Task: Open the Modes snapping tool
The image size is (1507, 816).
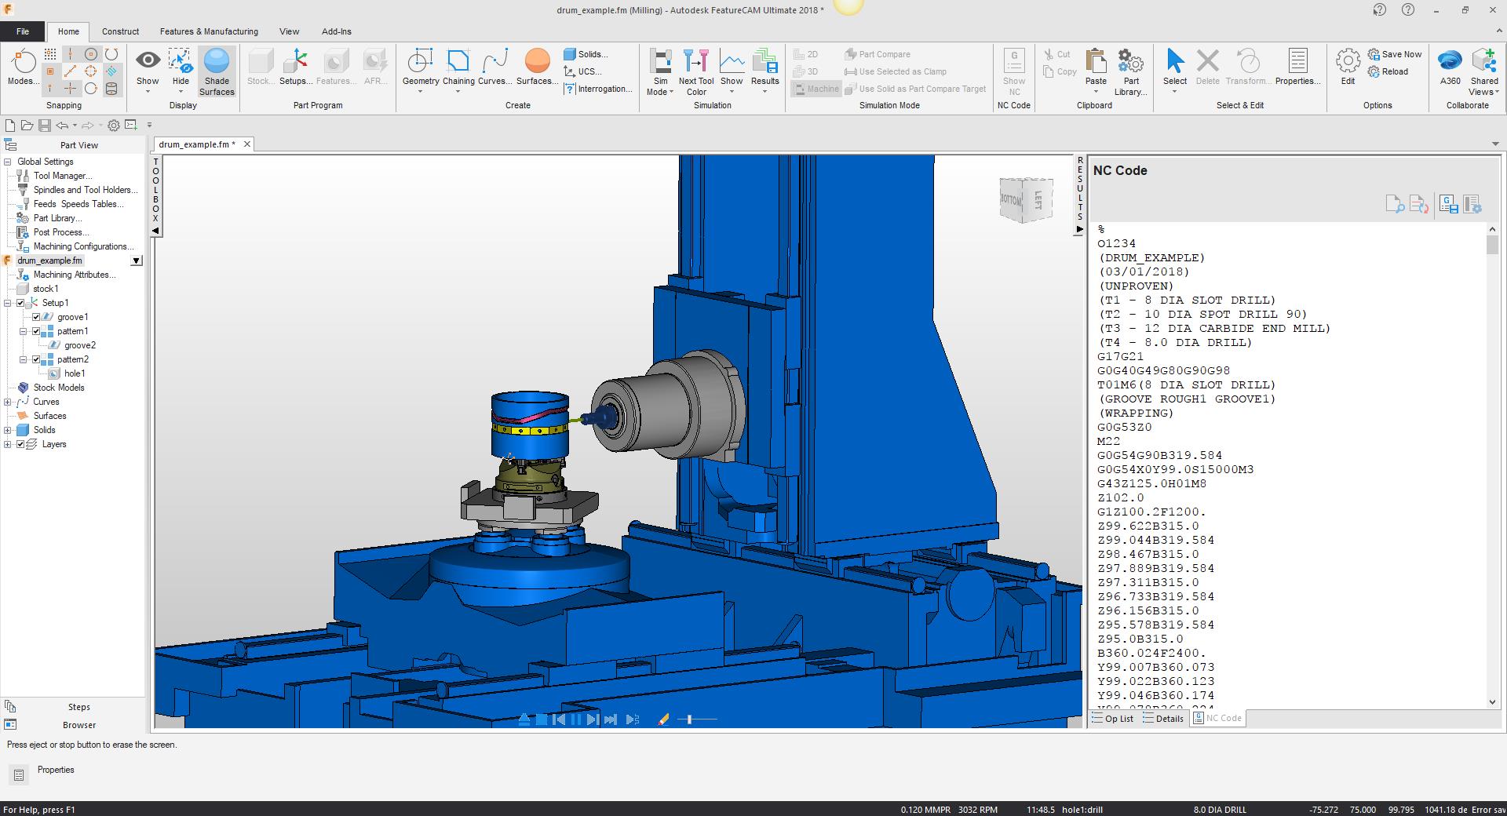Action: (x=23, y=67)
